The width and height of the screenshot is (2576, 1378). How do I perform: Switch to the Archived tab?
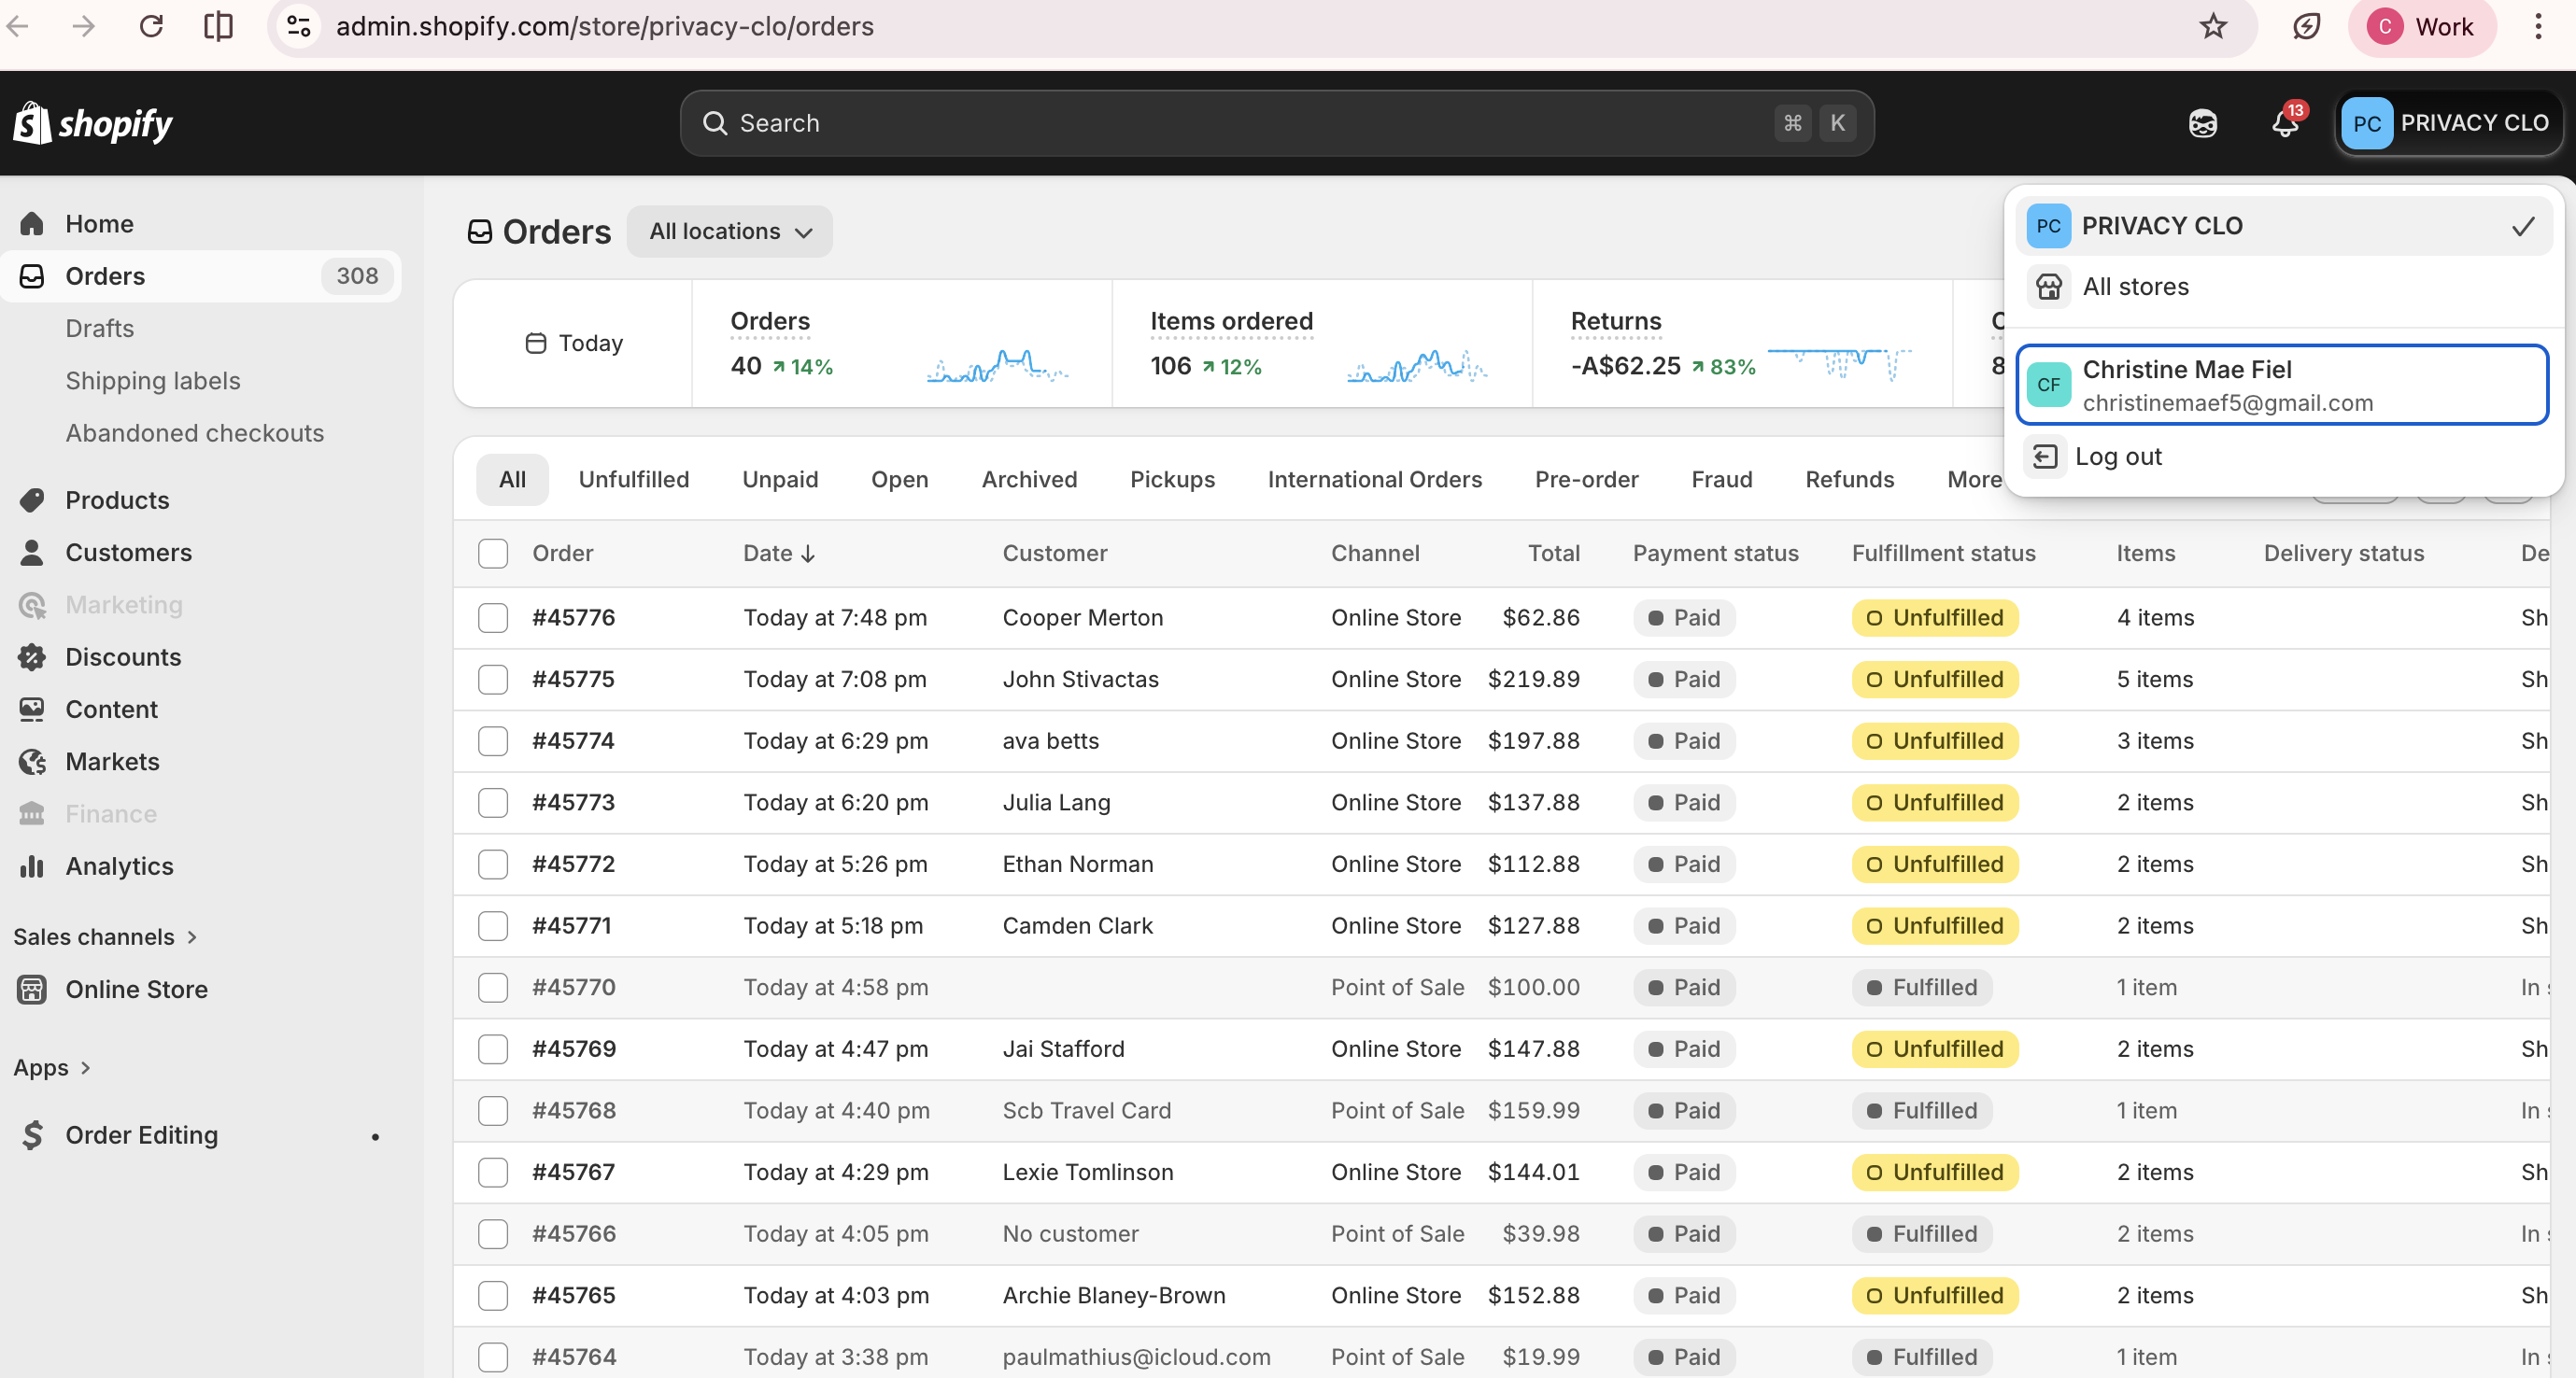(x=1029, y=480)
